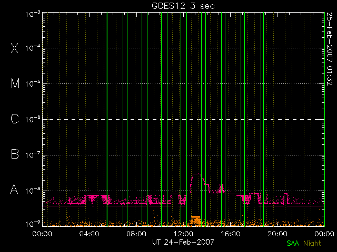The height and width of the screenshot is (252, 337).
Task: Click the 10⁻⁶ y-axis tick label
Action: coord(33,119)
